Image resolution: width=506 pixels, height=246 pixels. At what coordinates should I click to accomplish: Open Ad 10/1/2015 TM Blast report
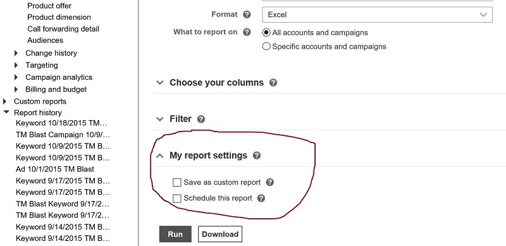[x=55, y=169]
